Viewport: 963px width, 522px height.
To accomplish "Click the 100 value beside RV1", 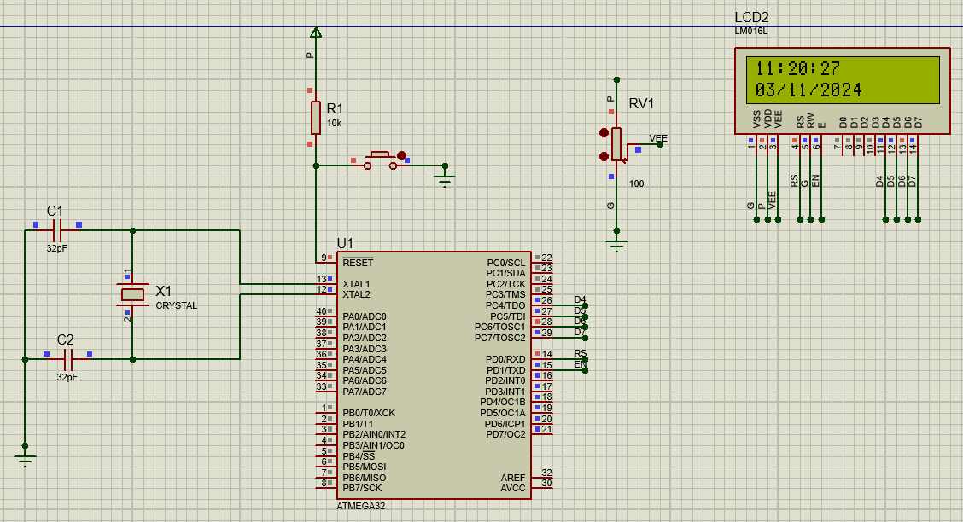I will click(636, 183).
